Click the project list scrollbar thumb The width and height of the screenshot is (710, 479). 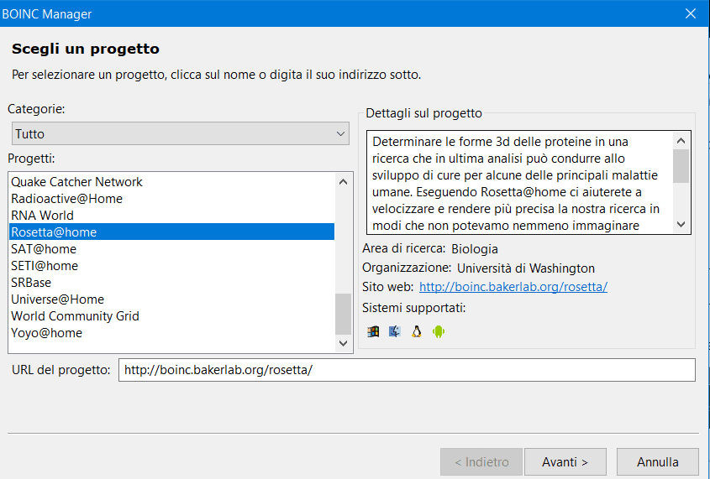click(343, 314)
